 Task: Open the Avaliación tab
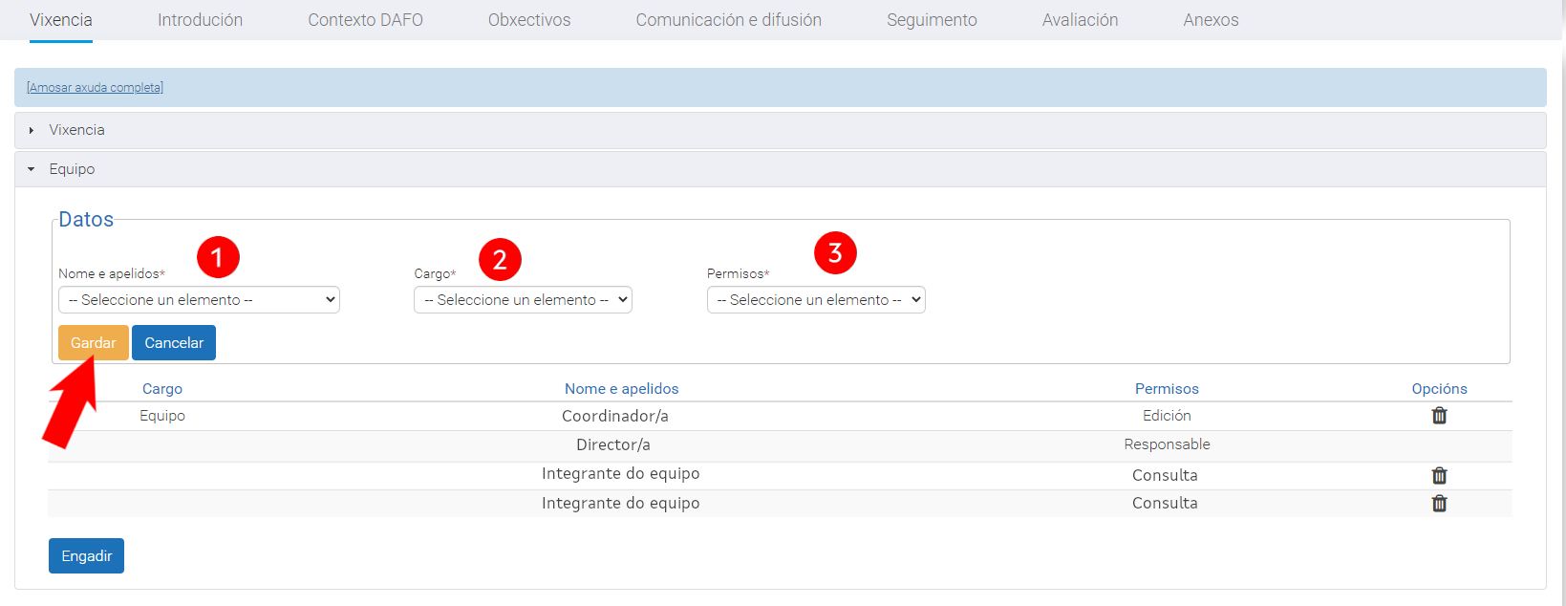pos(1080,20)
